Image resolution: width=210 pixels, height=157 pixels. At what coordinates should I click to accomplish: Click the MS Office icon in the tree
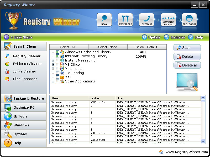[x=62, y=65]
